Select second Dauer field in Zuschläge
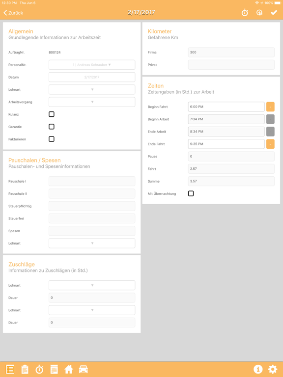 click(92, 323)
